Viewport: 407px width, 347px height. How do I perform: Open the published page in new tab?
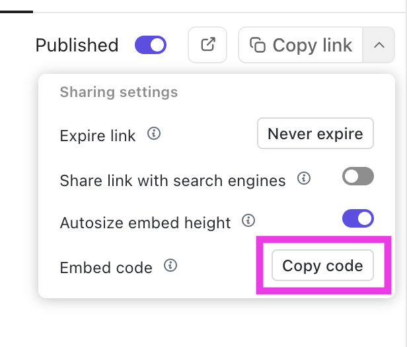click(x=207, y=45)
